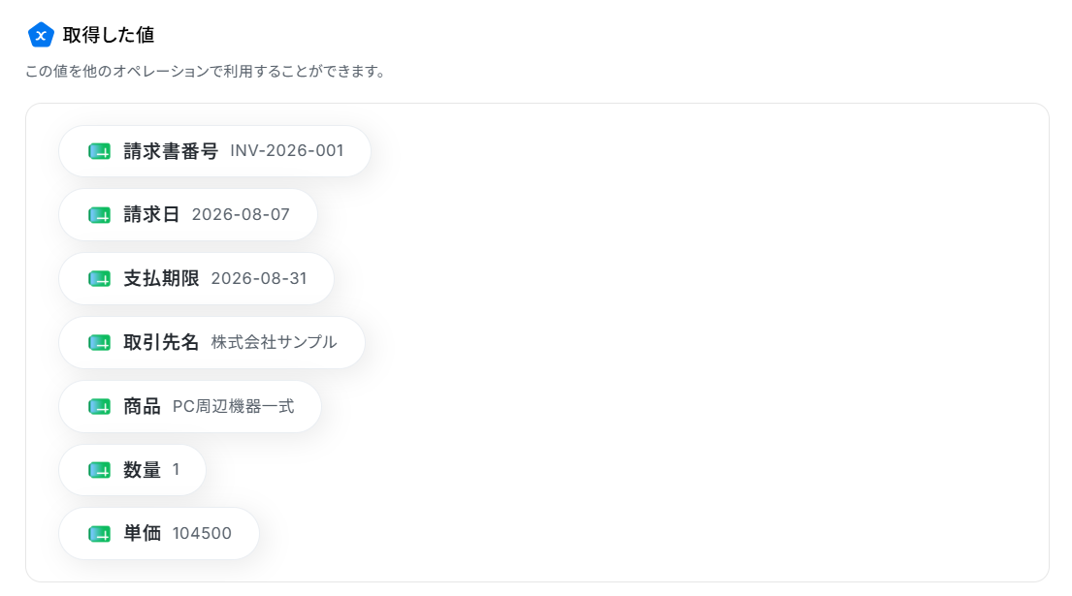Click the green icon next to 単価
1072x596 pixels.
[x=100, y=534]
